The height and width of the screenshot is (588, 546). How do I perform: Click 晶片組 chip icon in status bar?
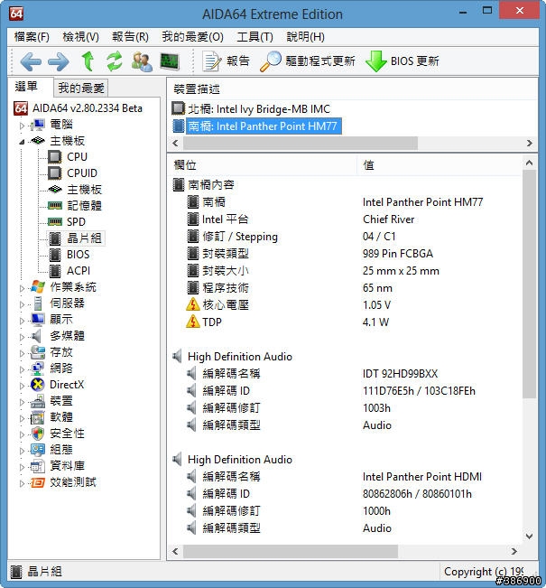pos(16,572)
